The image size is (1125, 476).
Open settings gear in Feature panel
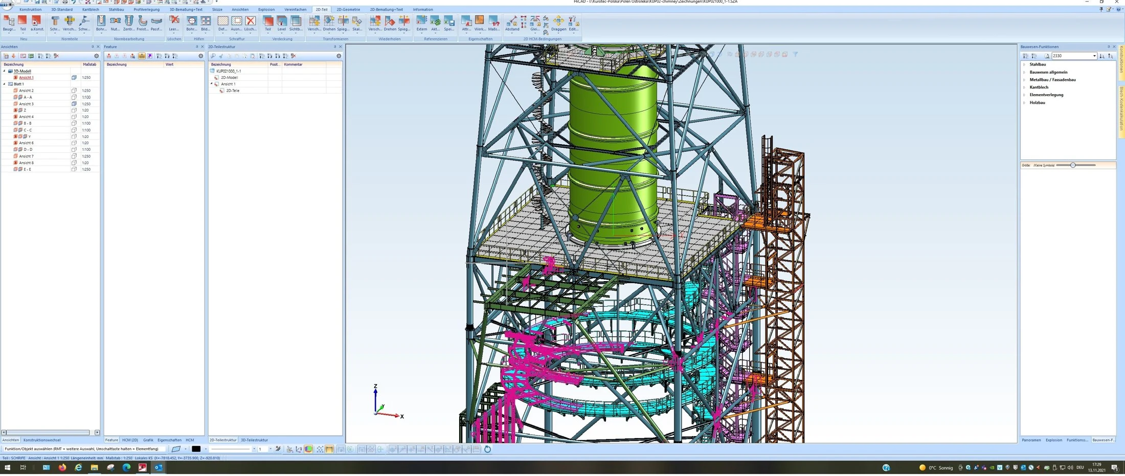pos(200,56)
